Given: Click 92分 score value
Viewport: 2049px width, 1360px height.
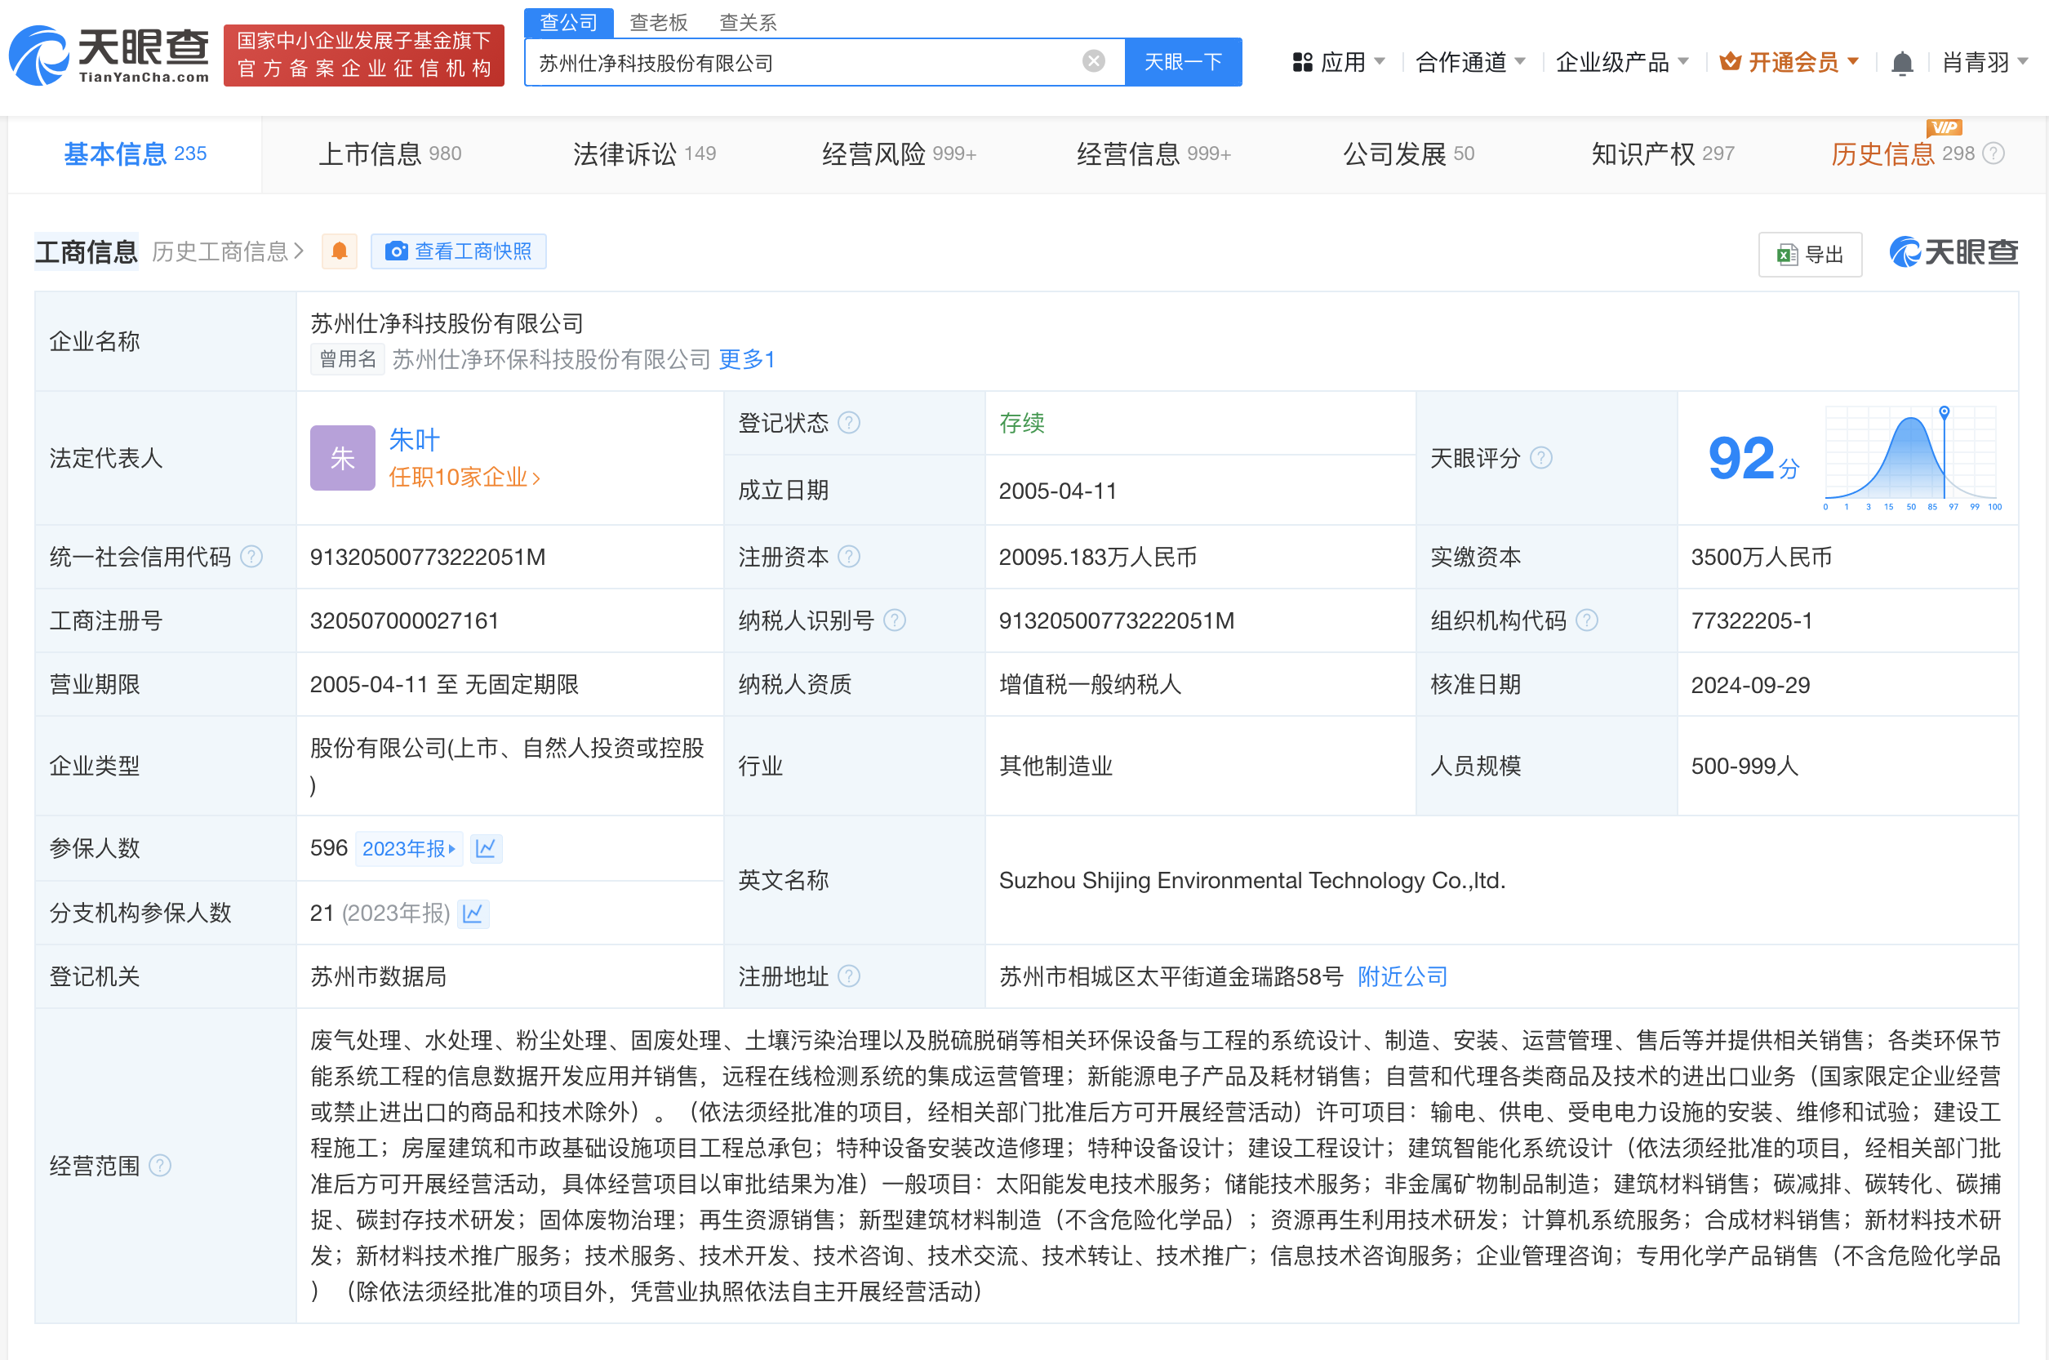Looking at the screenshot, I should point(1753,457).
